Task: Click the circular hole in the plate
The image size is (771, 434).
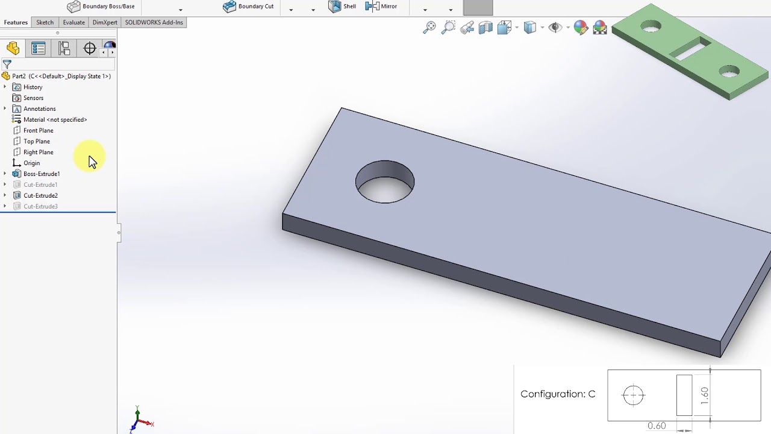Action: [385, 181]
